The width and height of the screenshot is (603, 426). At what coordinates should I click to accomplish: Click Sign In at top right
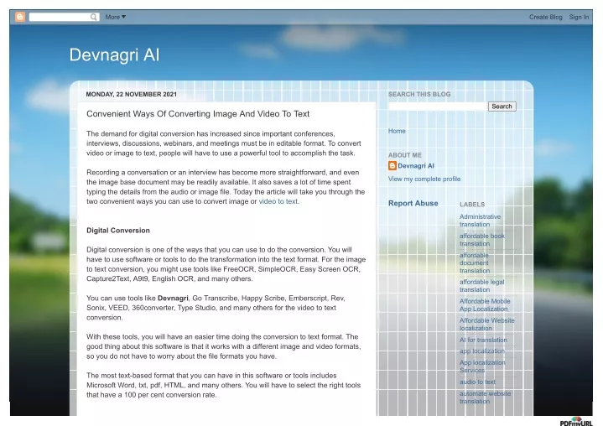tap(579, 17)
